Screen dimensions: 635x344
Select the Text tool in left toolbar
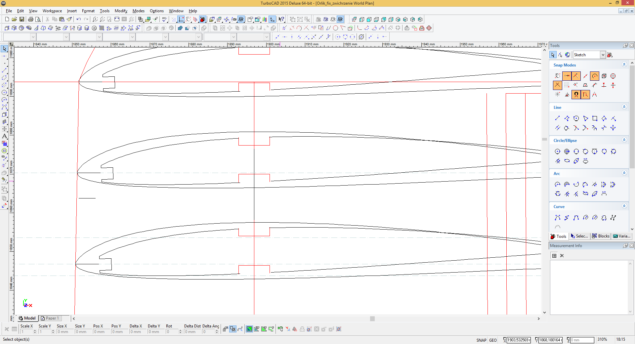4,136
